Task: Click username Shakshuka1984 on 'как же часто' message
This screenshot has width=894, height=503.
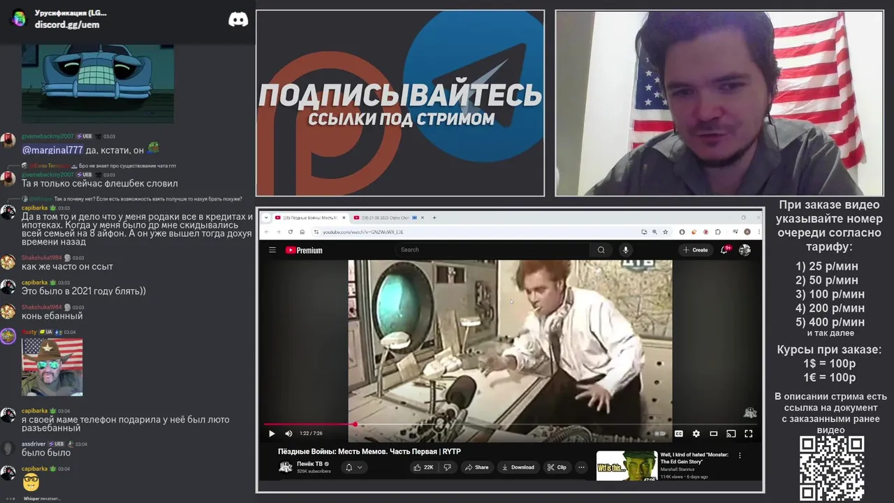Action: [x=42, y=258]
